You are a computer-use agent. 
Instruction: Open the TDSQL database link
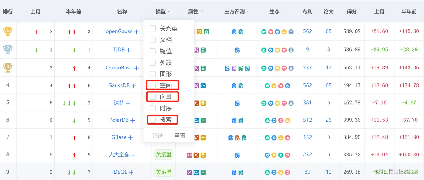(x=119, y=172)
